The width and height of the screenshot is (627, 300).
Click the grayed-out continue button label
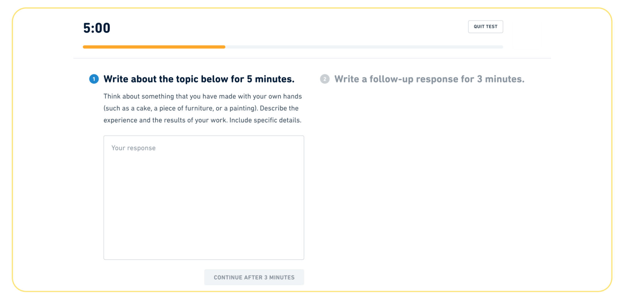coord(254,277)
